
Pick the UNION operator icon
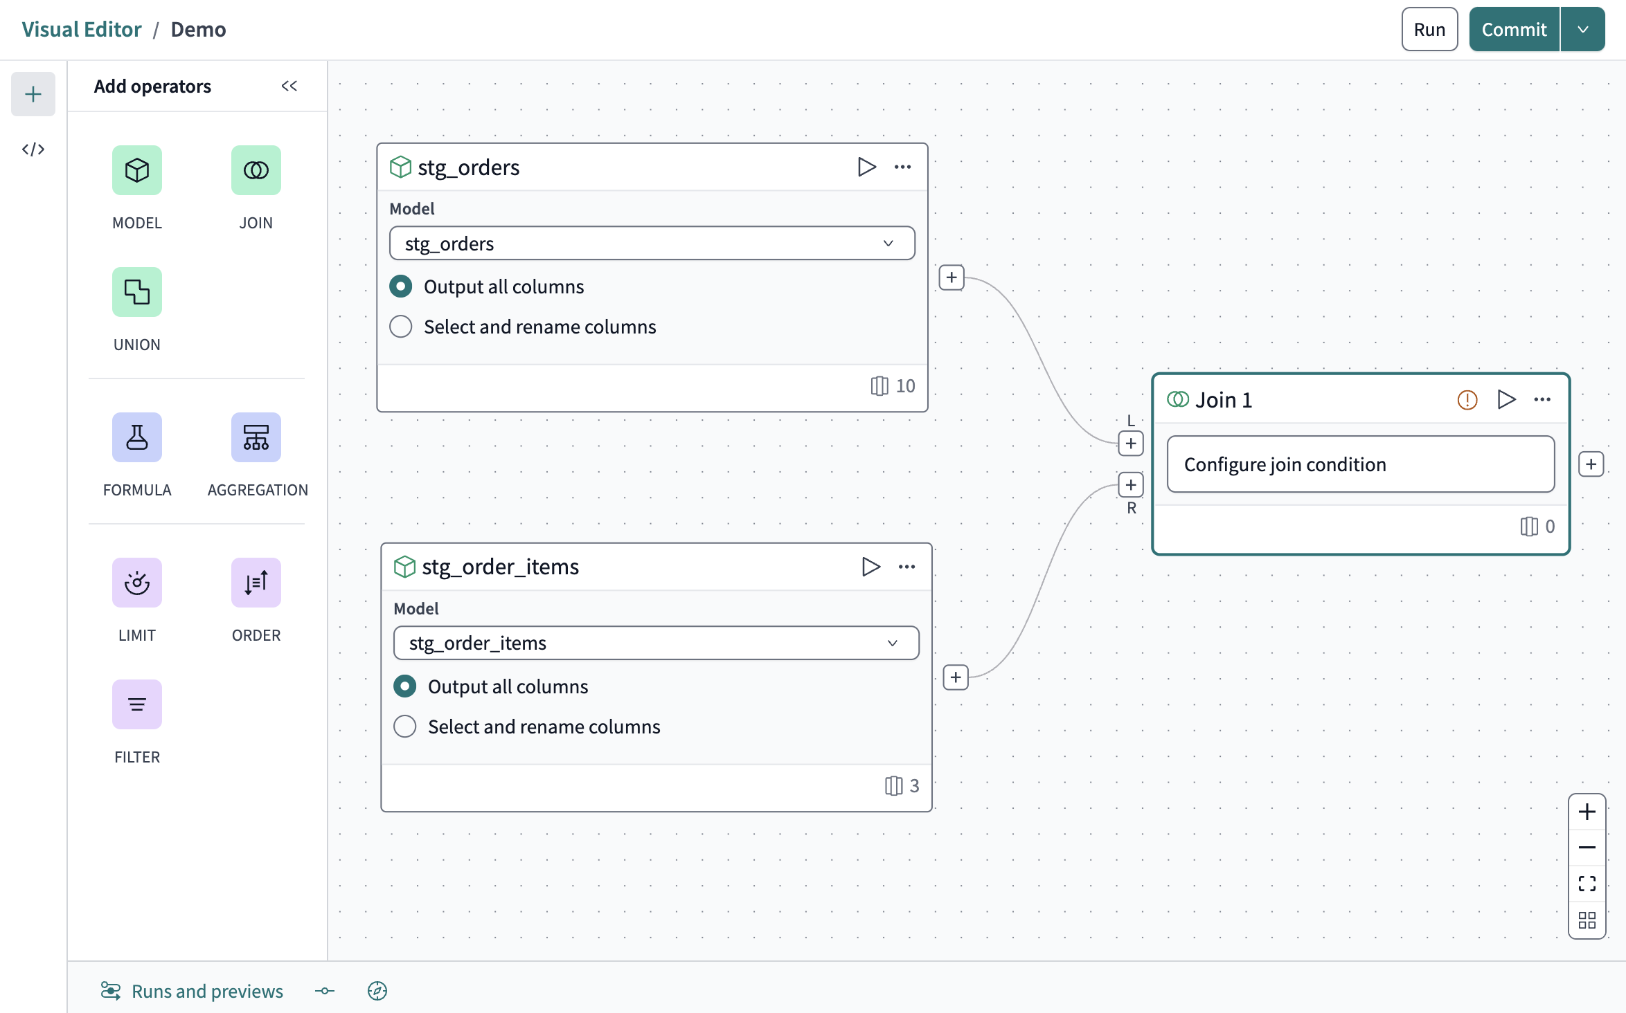(137, 292)
